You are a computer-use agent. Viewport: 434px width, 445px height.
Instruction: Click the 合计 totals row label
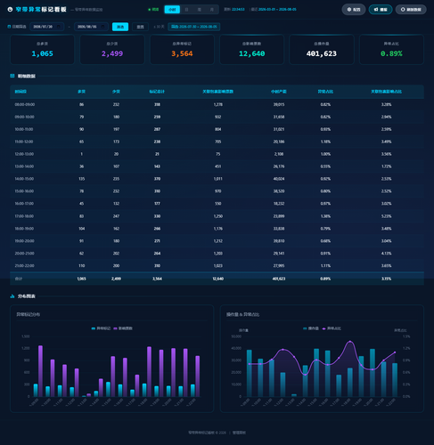click(x=19, y=279)
